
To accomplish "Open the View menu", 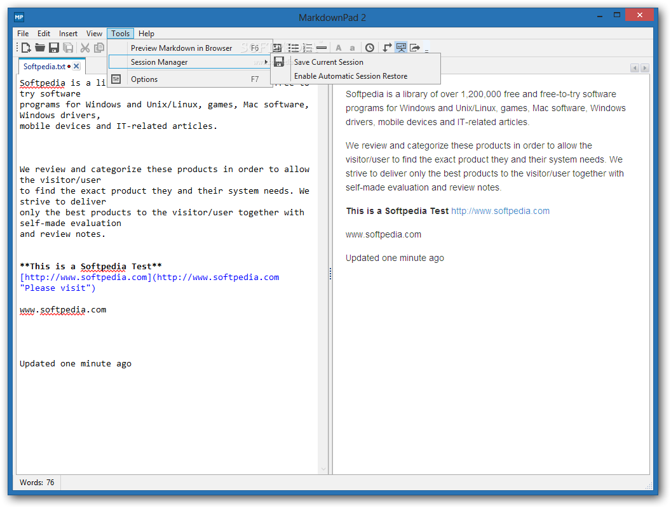I will (94, 34).
